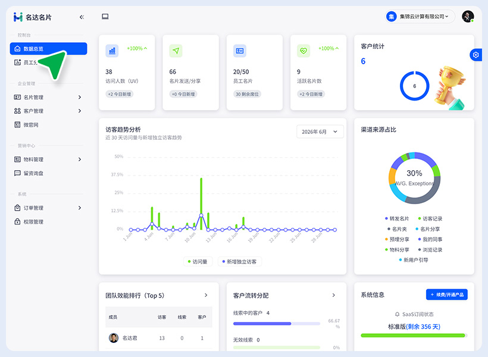The image size is (488, 357).
Task: Toggle 转发名片 legend in channel chart
Action: [397, 219]
